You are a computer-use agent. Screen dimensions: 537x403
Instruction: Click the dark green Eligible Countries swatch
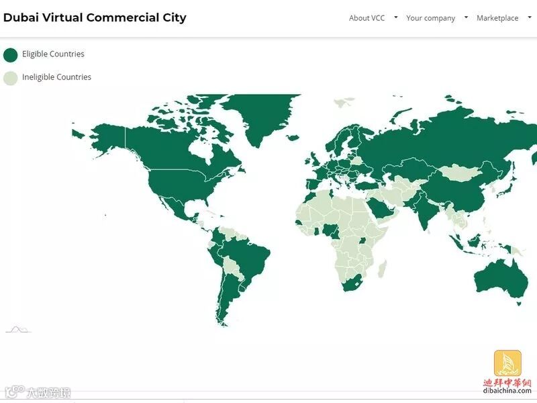coord(10,55)
